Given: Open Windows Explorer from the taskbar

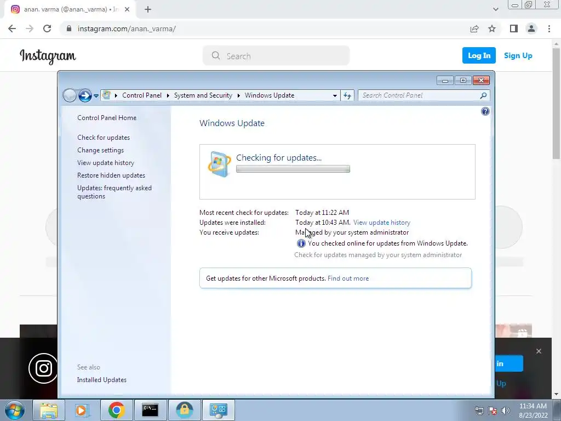Looking at the screenshot, I should [x=49, y=410].
